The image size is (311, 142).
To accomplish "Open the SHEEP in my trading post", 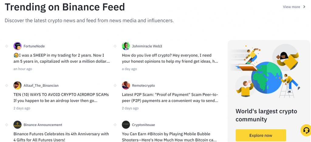I will (62, 59).
